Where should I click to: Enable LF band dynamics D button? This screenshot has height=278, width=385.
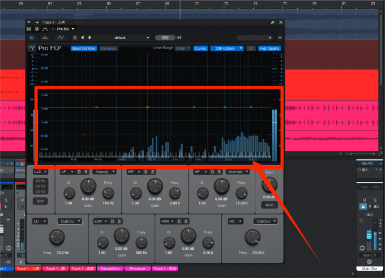pyautogui.click(x=79, y=172)
